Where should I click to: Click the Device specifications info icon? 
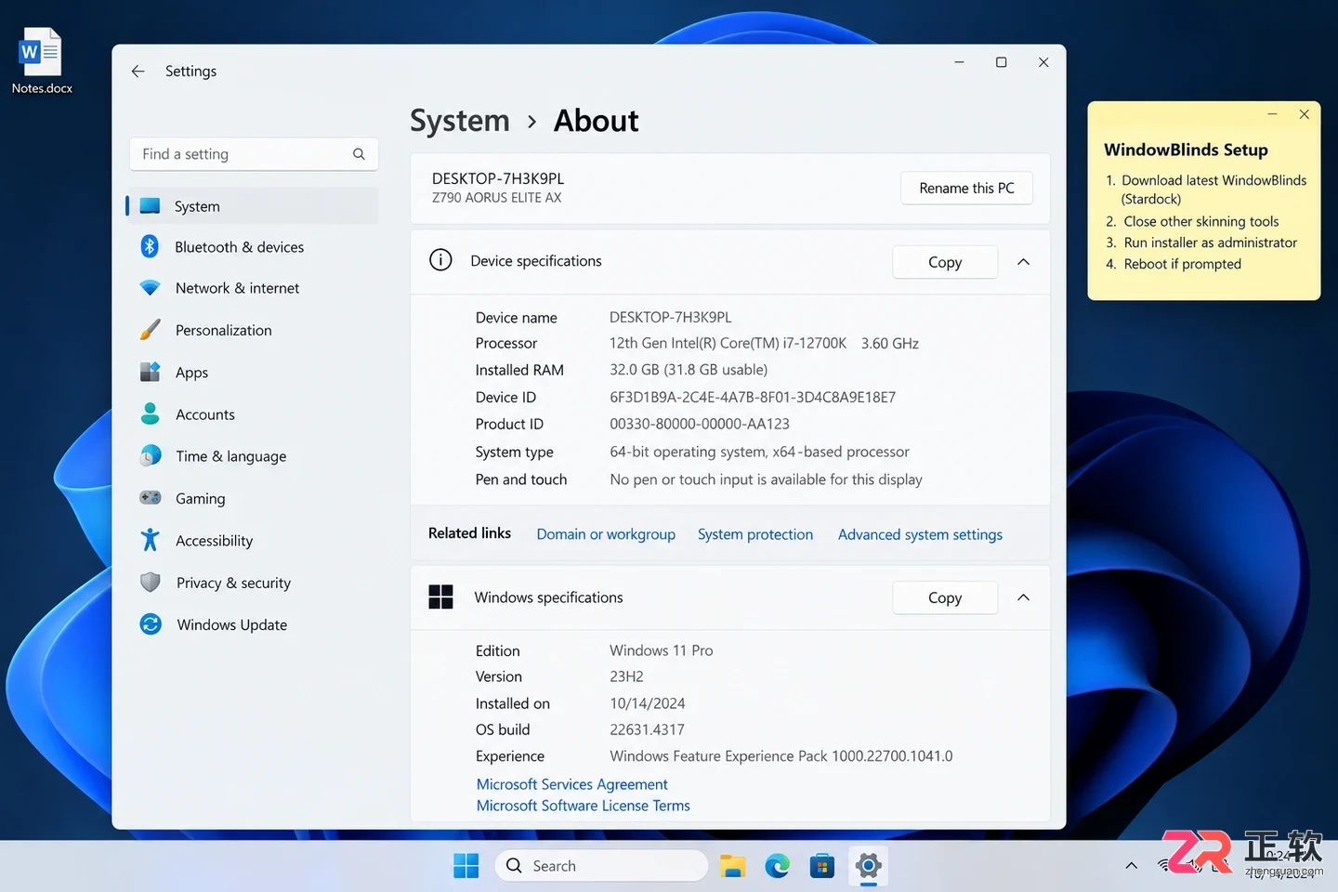440,260
